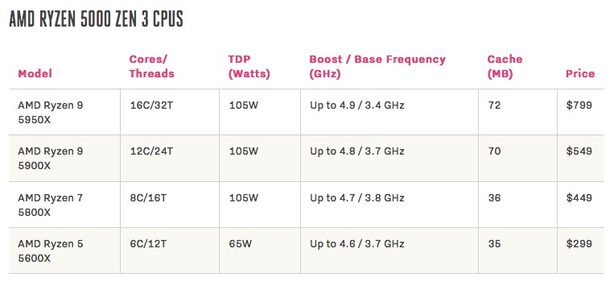Image resolution: width=614 pixels, height=290 pixels.
Task: Click the AMD Ryzen 5000 Zen 3 CPUs title
Action: 96,19
